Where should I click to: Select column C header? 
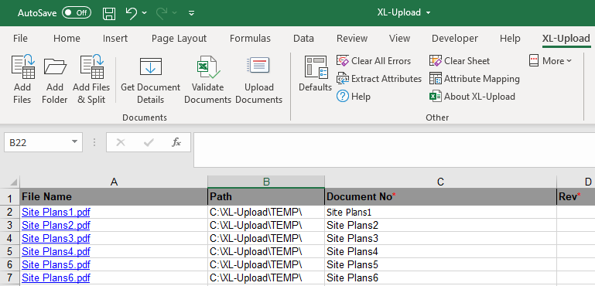coord(440,182)
